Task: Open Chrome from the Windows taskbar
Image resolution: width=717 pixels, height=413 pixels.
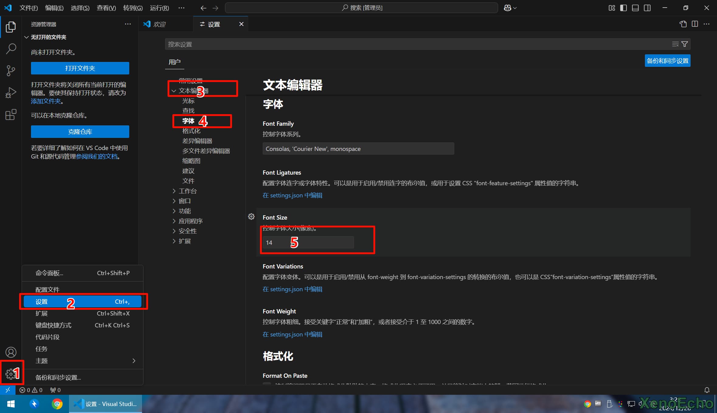Action: click(x=57, y=404)
